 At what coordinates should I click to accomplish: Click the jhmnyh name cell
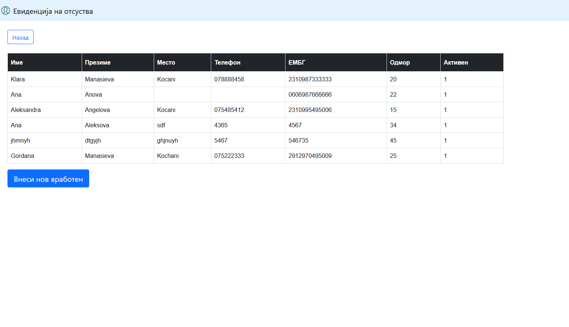click(x=21, y=141)
